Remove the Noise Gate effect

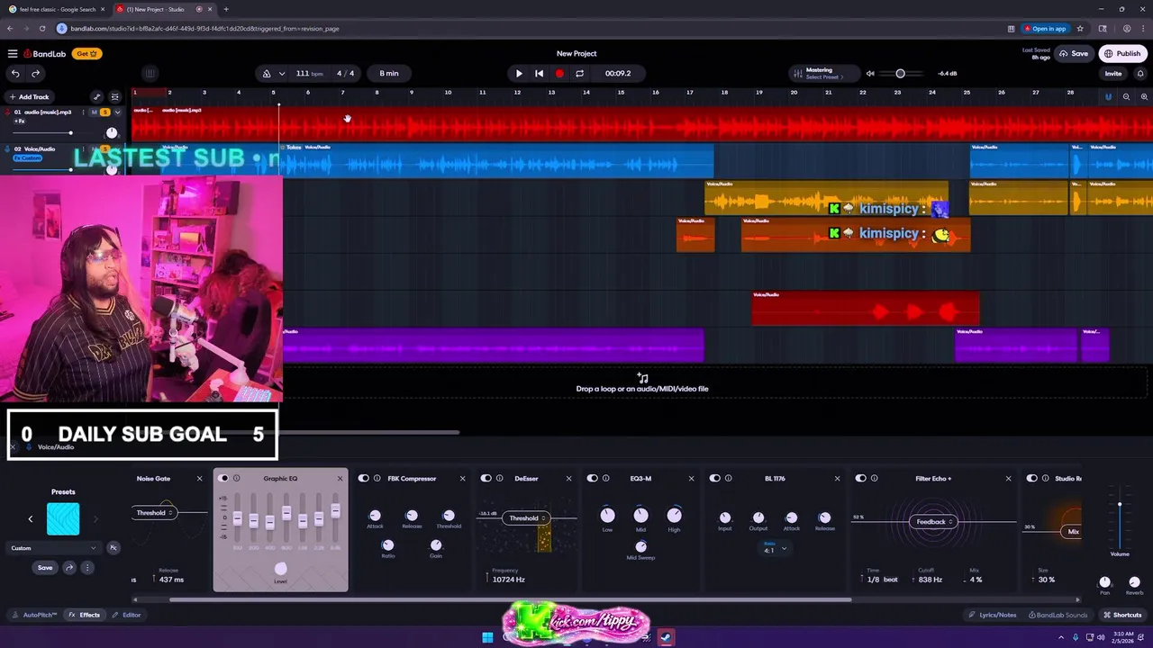[200, 479]
